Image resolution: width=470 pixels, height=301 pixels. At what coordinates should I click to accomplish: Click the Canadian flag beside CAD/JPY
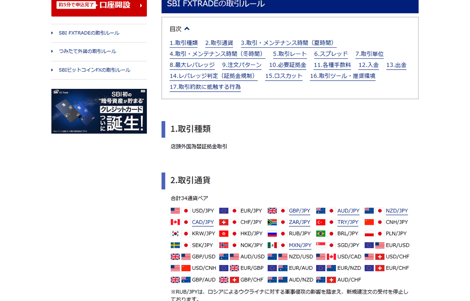pyautogui.click(x=175, y=222)
